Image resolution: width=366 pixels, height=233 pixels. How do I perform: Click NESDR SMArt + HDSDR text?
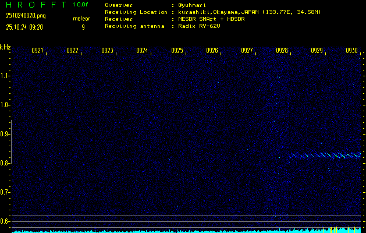pyautogui.click(x=211, y=19)
